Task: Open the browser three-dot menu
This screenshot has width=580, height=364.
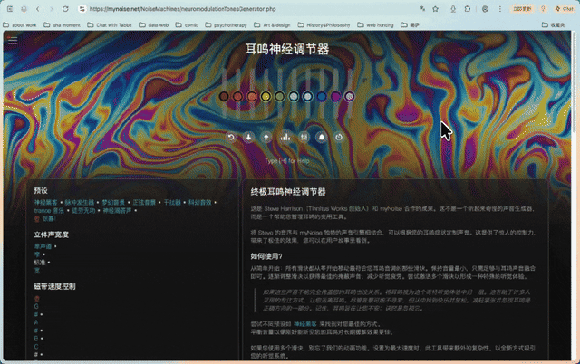Action: click(499, 9)
